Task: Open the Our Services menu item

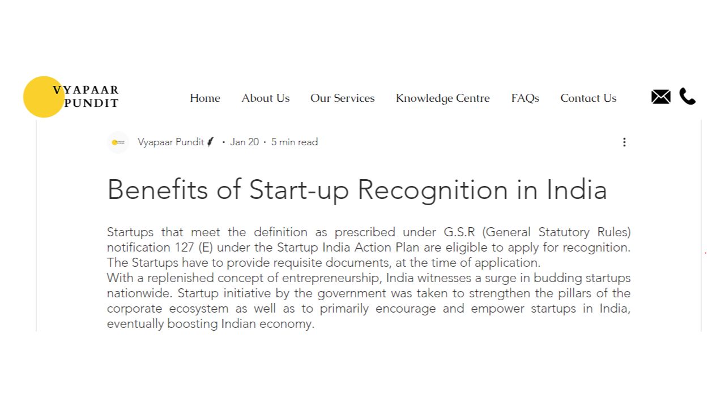Action: click(343, 98)
